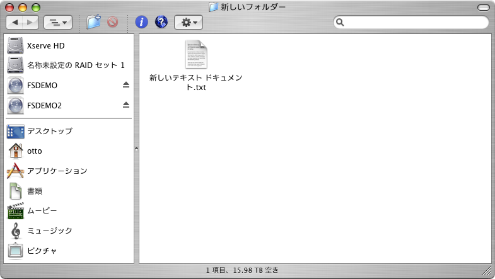This screenshot has width=495, height=279.
Task: Click the New Folder toolbar icon
Action: (94, 22)
